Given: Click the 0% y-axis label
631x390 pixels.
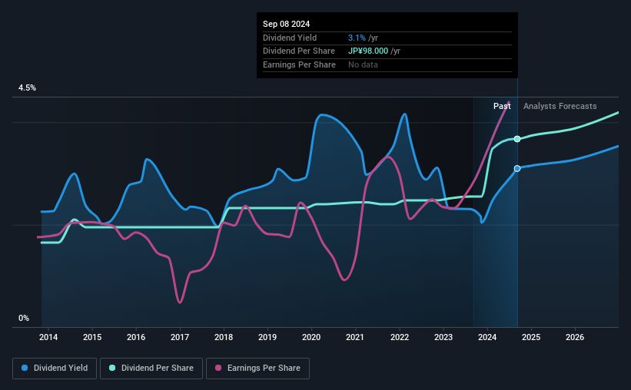Looking at the screenshot, I should click(24, 319).
